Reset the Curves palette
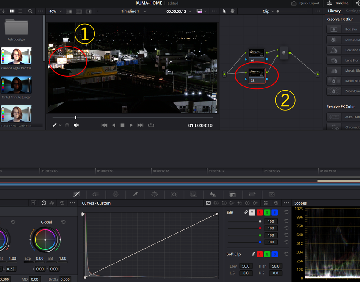The width and height of the screenshot is (360, 282). (276, 203)
